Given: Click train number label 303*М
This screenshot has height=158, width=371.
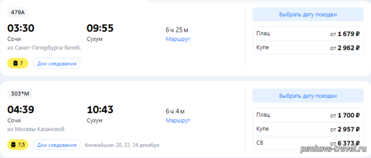Looking at the screenshot, I should [x=20, y=94].
